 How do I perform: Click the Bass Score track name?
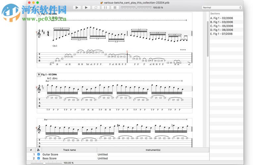pos(49,158)
